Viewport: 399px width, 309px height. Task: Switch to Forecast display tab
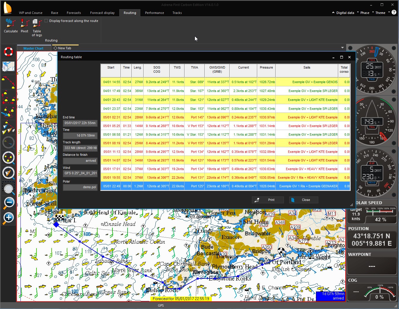click(102, 13)
